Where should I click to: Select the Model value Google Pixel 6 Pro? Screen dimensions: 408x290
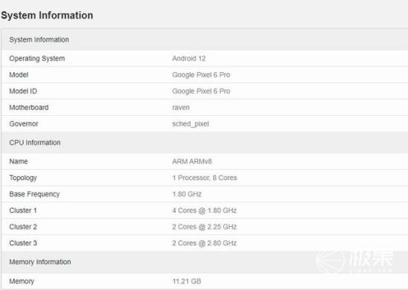(201, 75)
